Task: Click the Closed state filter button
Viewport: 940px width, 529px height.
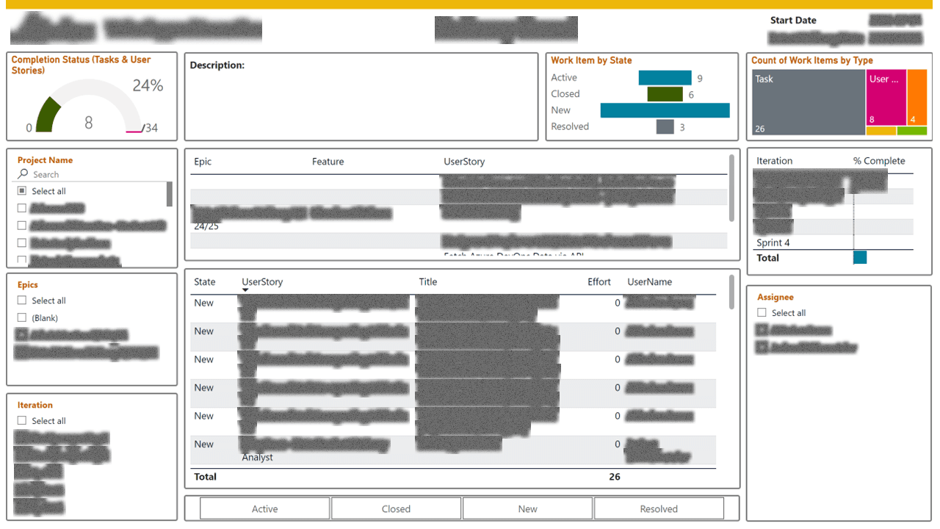Action: pyautogui.click(x=396, y=508)
